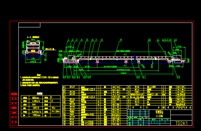Screen dimensions: 201x131
Task: Select callout number 19
Action: [x=89, y=77]
